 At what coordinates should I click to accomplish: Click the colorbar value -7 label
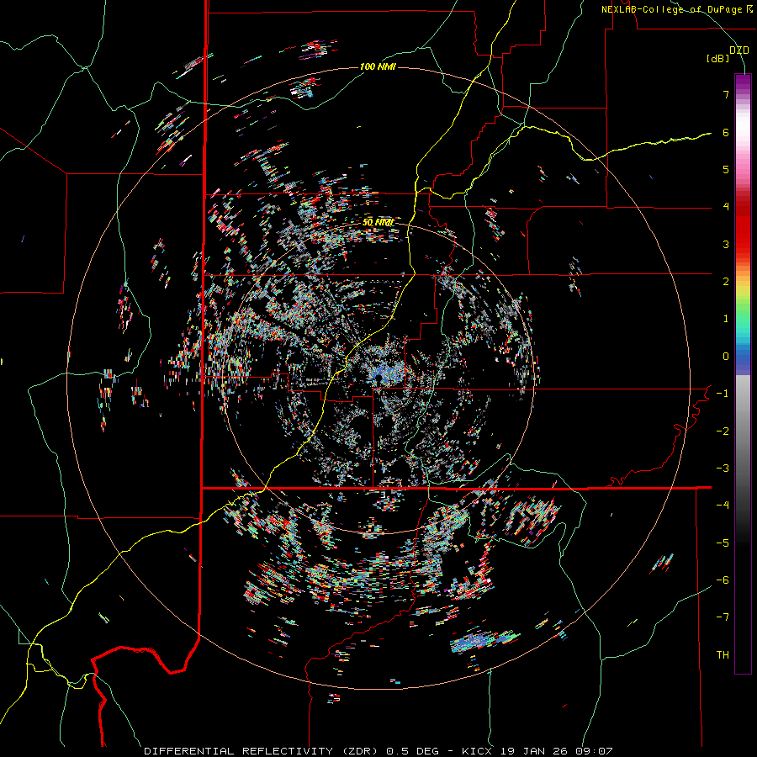723,617
